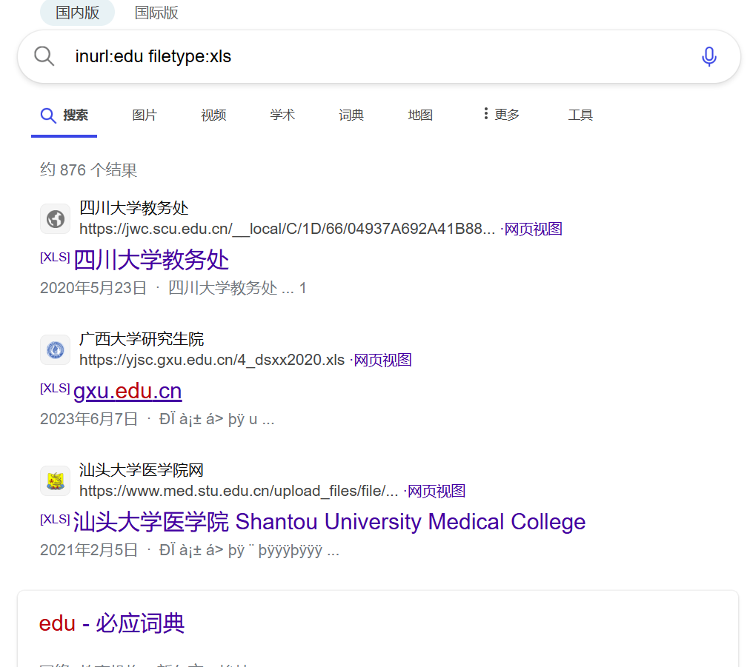Click the 2020年5月23日 result snippet
Viewport: 750px width, 667px height.
[173, 288]
